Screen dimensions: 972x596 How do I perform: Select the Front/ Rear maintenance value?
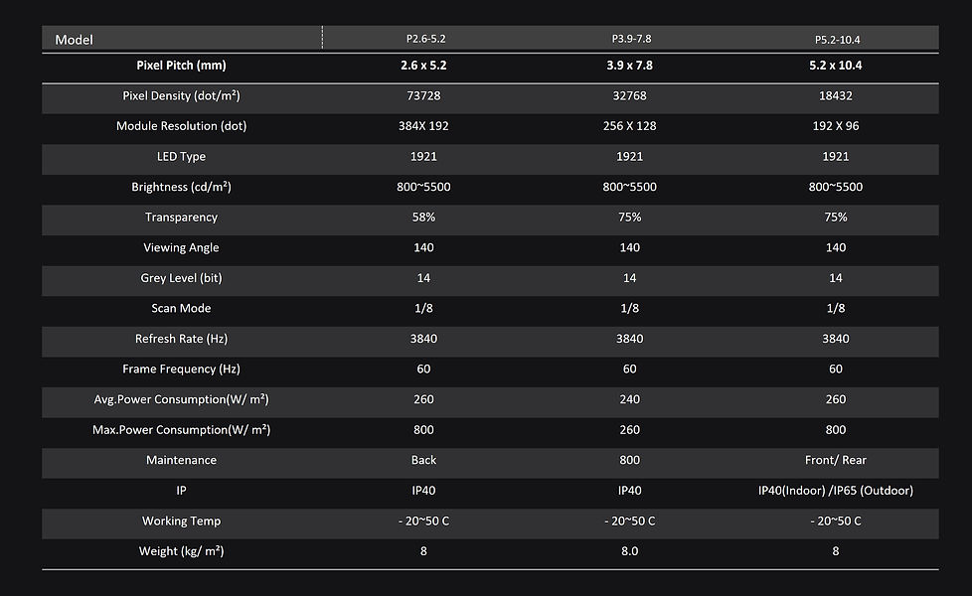[x=836, y=460]
